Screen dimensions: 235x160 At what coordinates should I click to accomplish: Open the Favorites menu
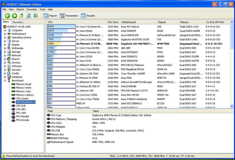click(x=32, y=9)
